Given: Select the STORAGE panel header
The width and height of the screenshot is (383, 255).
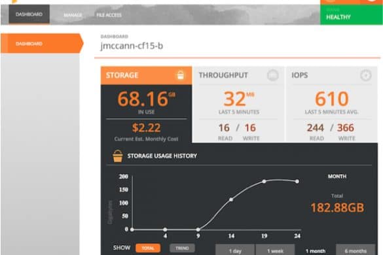Looking at the screenshot, I should point(146,75).
